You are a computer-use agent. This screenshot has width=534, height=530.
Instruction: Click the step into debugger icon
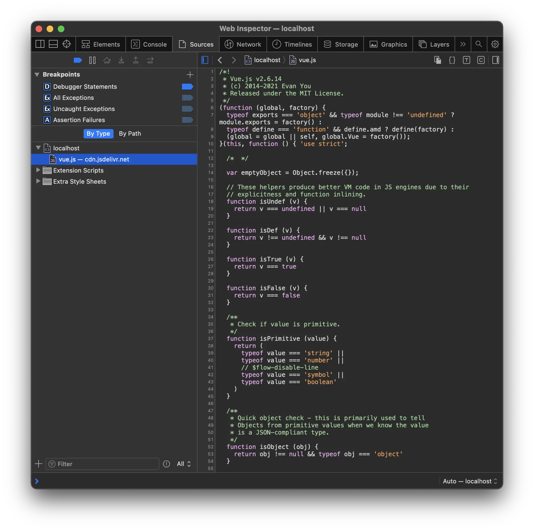[x=121, y=60]
